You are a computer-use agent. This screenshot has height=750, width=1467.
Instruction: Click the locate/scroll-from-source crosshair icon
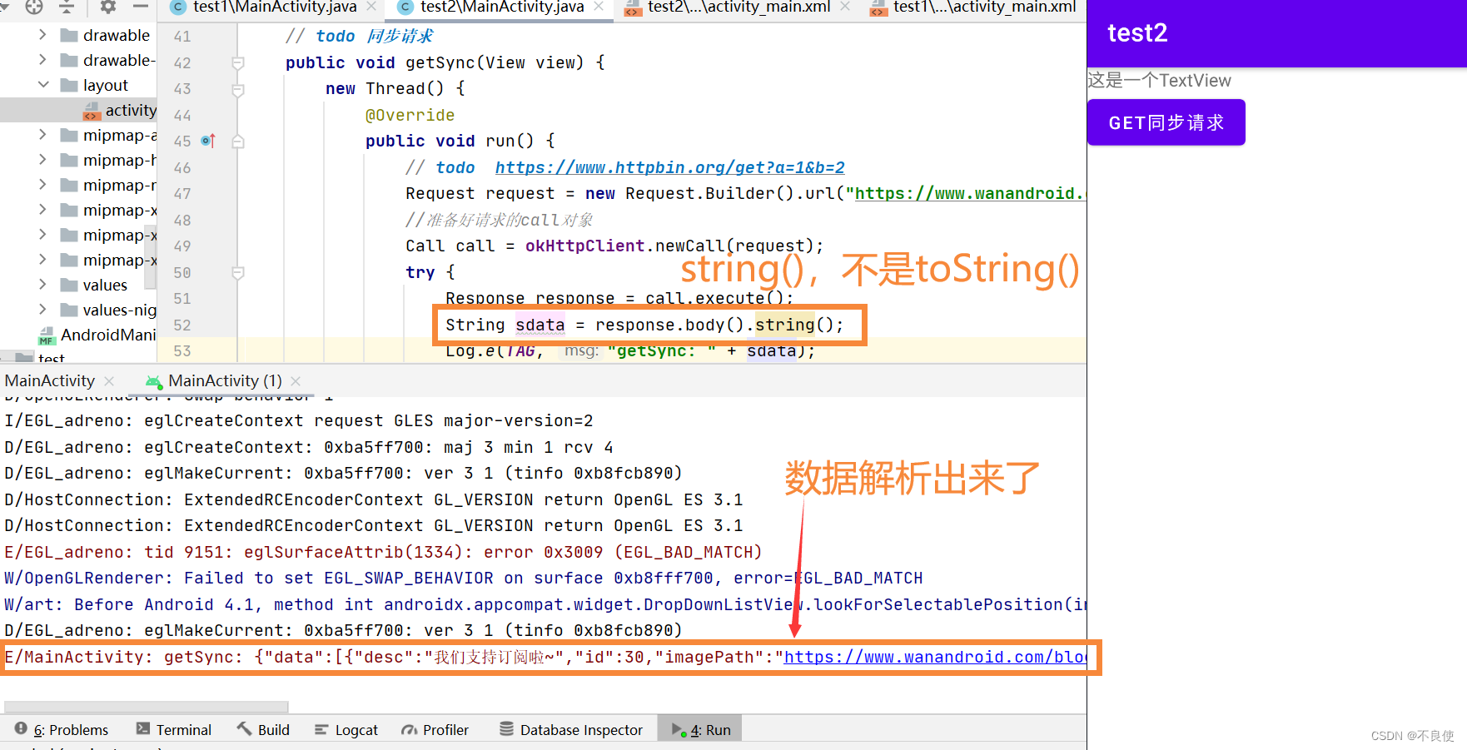pos(34,7)
